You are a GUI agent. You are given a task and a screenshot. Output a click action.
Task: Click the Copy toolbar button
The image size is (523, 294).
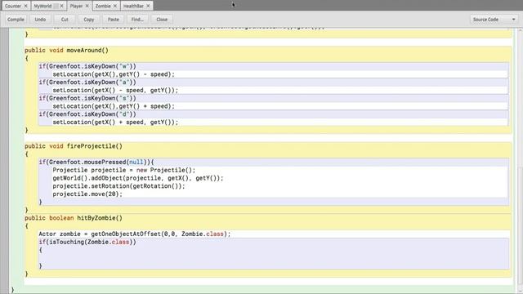coord(89,20)
